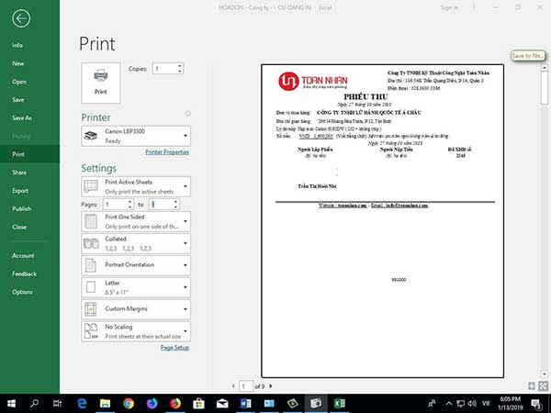Click Sign in at the top
The image size is (551, 413).
449,7
